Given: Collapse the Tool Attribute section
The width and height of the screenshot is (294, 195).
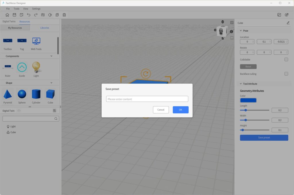Looking at the screenshot, I should click(241, 84).
